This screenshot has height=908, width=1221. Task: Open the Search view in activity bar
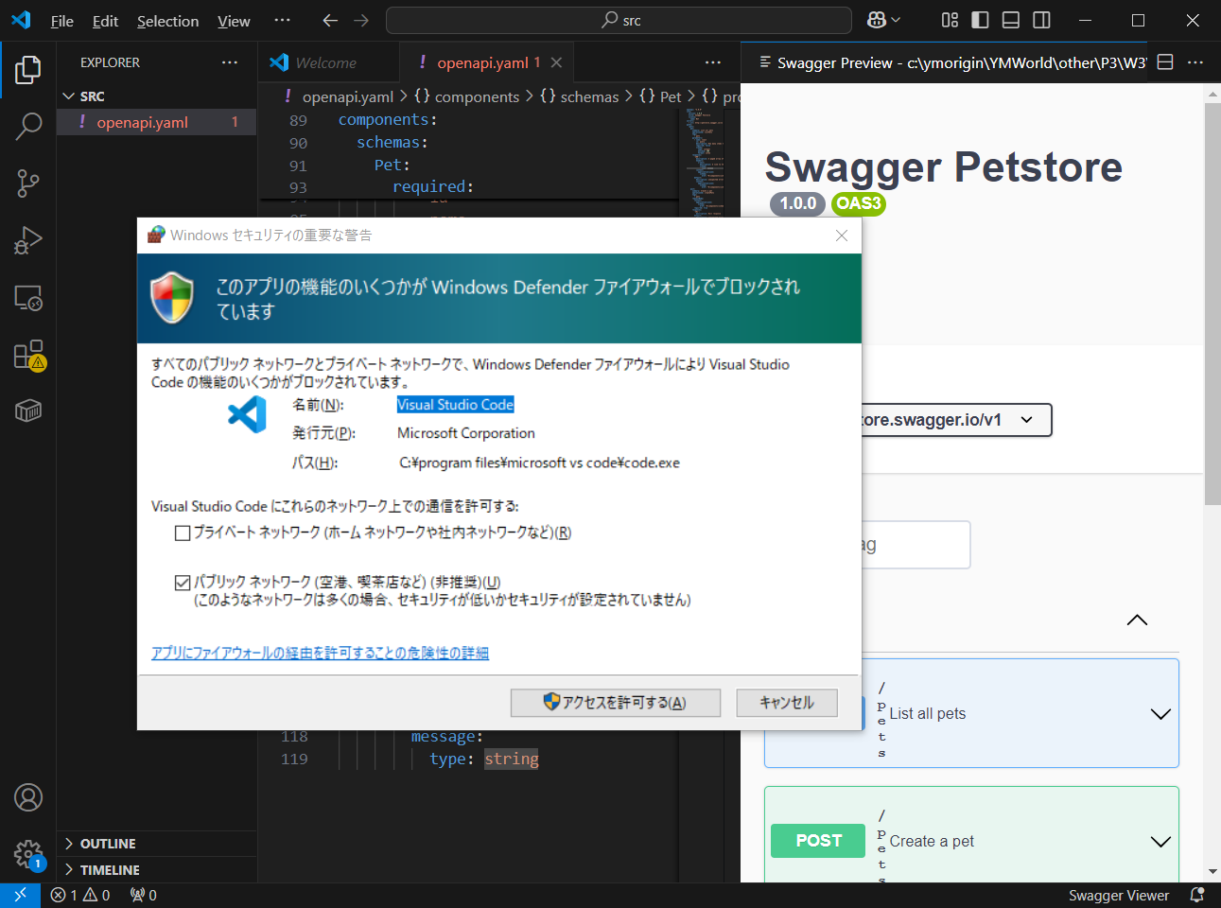coord(28,126)
